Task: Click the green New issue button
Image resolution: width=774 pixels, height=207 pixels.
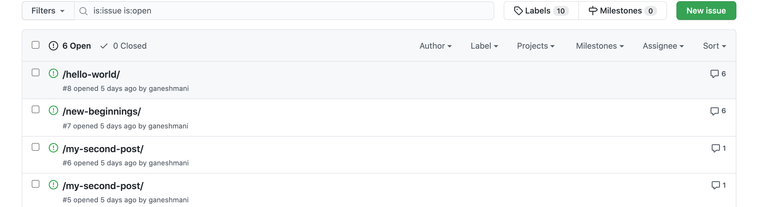Action: pos(706,11)
